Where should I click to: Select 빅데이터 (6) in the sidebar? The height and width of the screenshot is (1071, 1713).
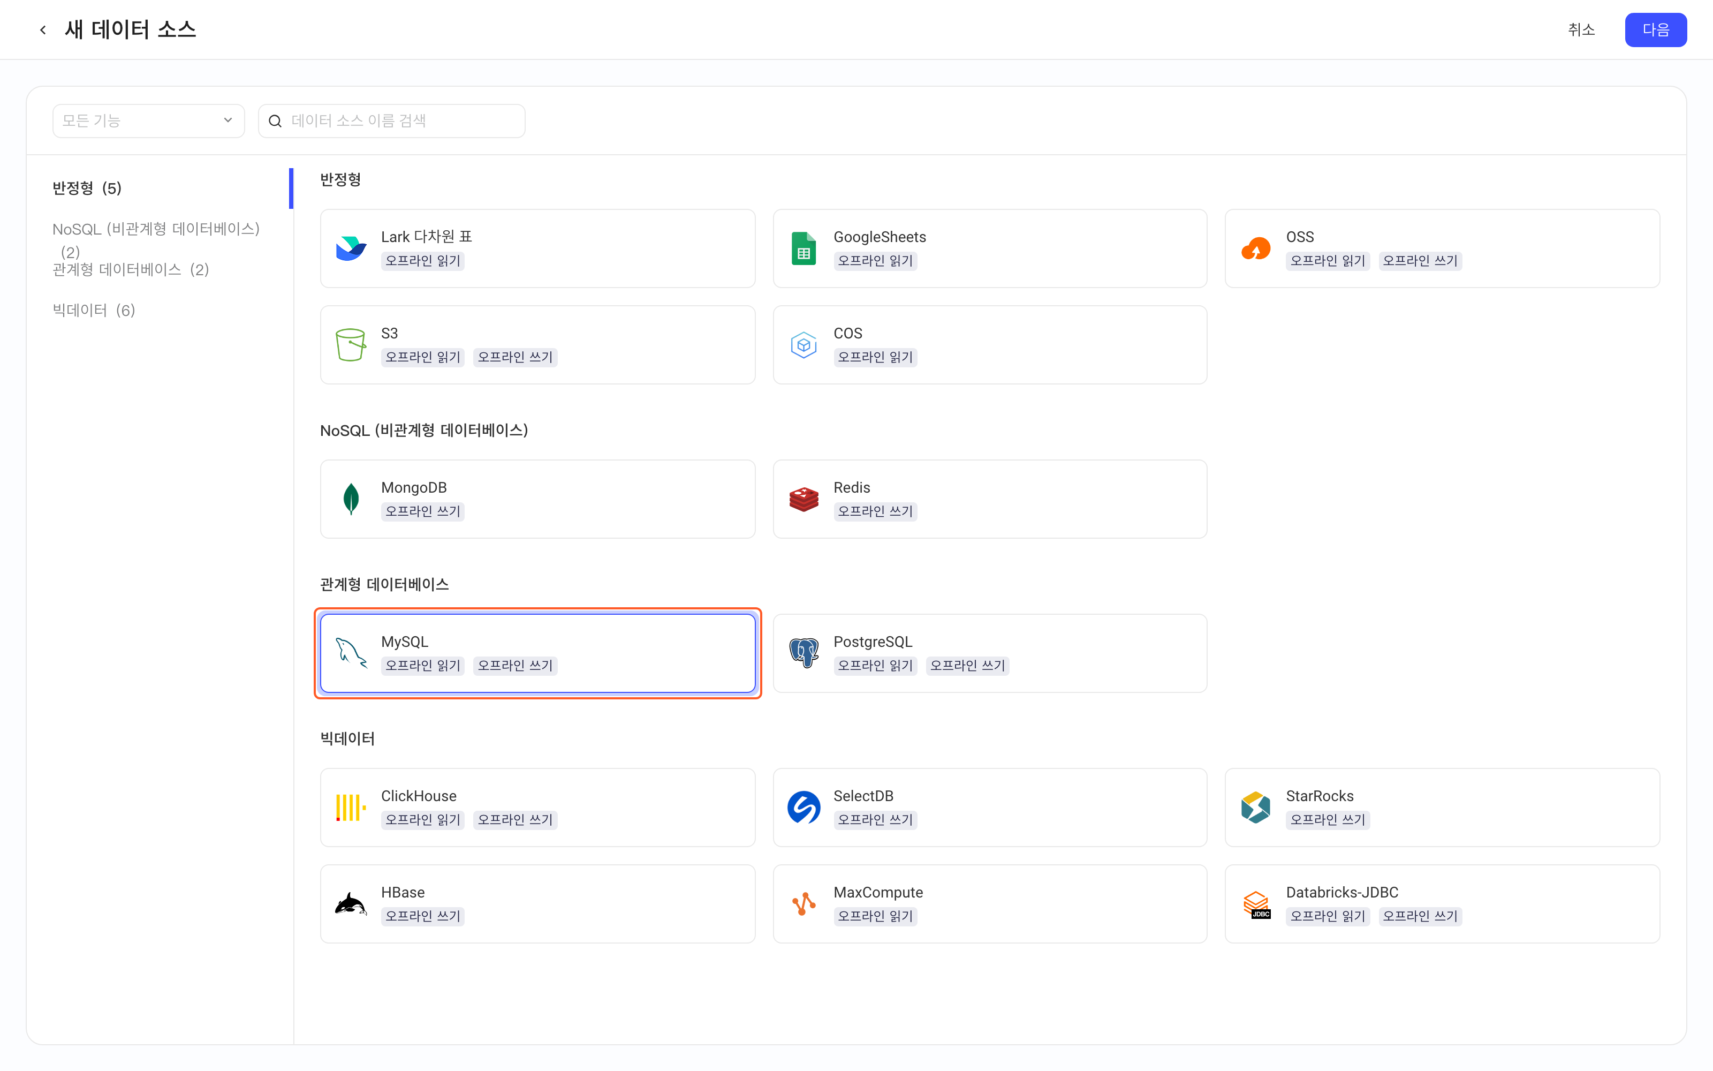pyautogui.click(x=94, y=310)
